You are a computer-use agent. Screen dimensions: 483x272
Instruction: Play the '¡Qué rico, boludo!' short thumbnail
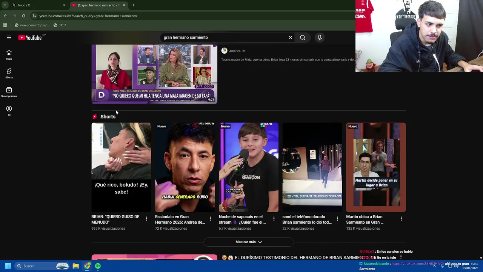pyautogui.click(x=121, y=167)
